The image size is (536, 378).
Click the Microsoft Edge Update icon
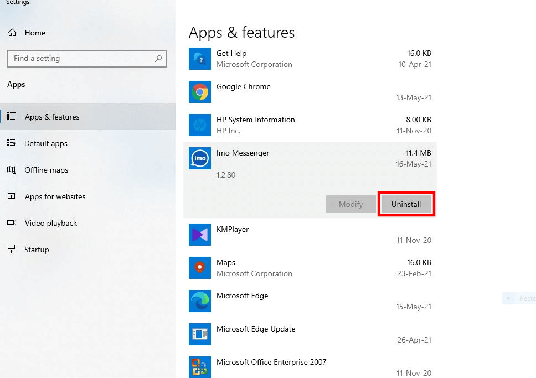(x=200, y=334)
